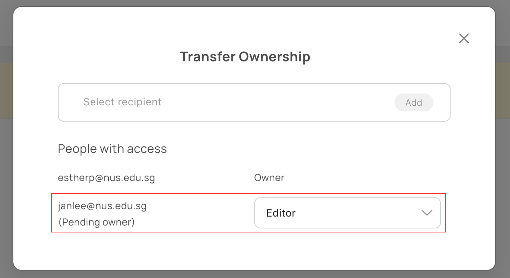Click the estherp@nus.edu.sg email entry
Image resolution: width=510 pixels, height=278 pixels.
[106, 178]
